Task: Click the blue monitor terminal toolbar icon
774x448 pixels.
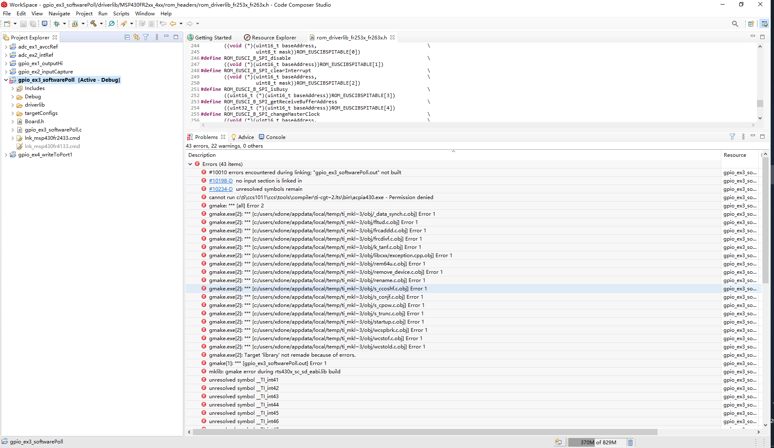Action: coord(44,24)
